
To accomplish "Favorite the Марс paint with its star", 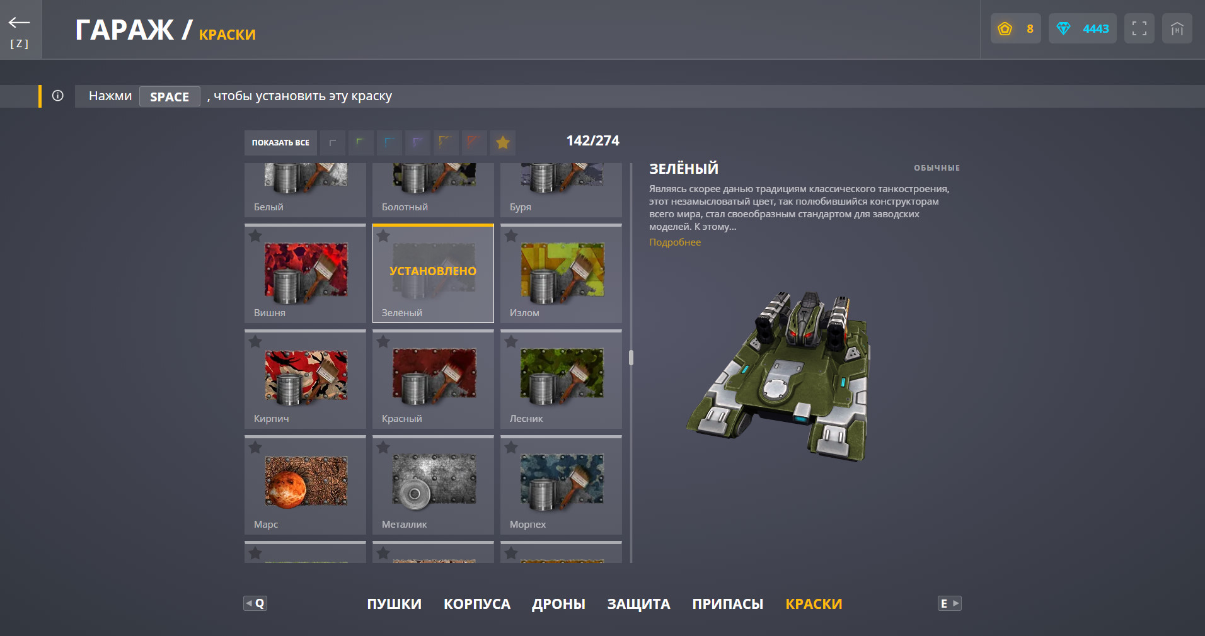I will click(255, 448).
